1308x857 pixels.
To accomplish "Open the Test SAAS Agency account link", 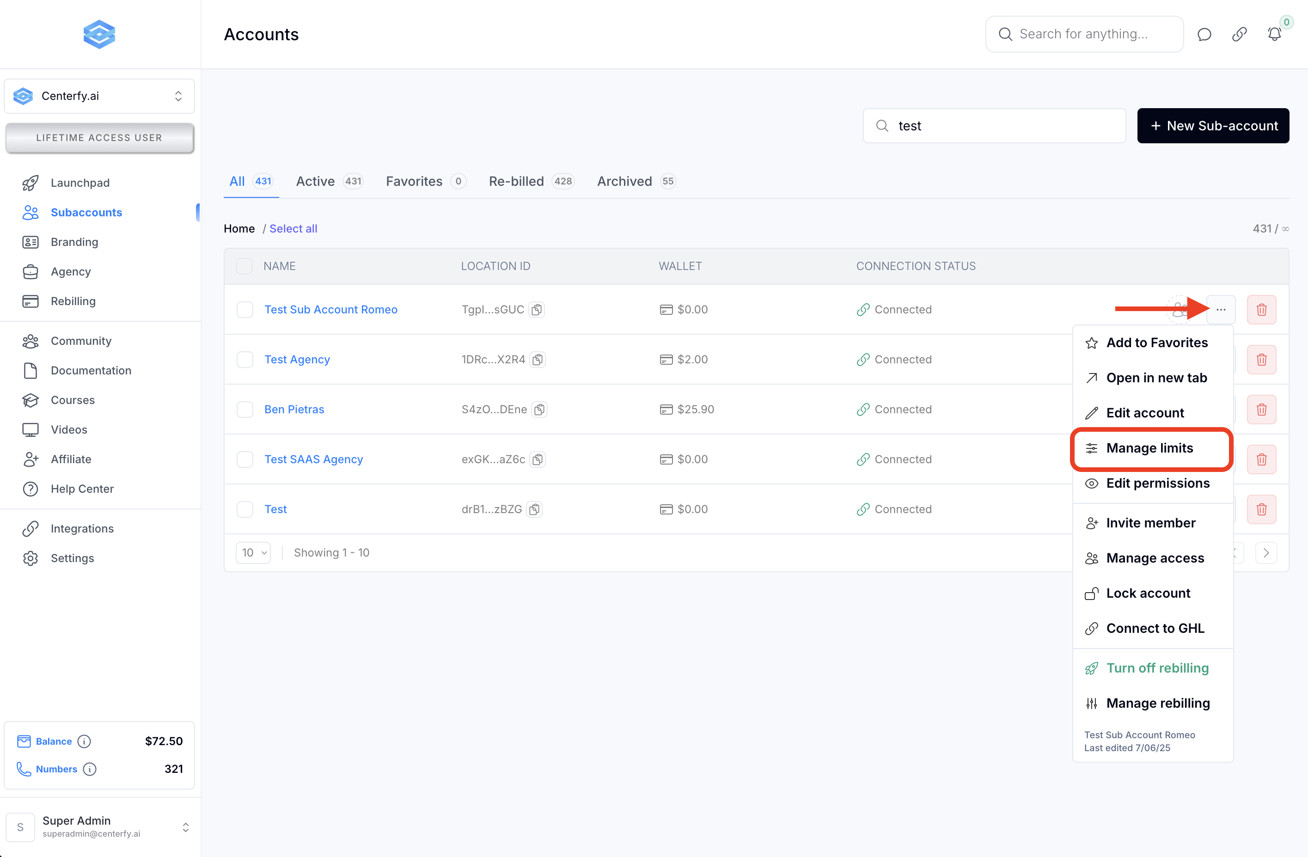I will point(313,459).
